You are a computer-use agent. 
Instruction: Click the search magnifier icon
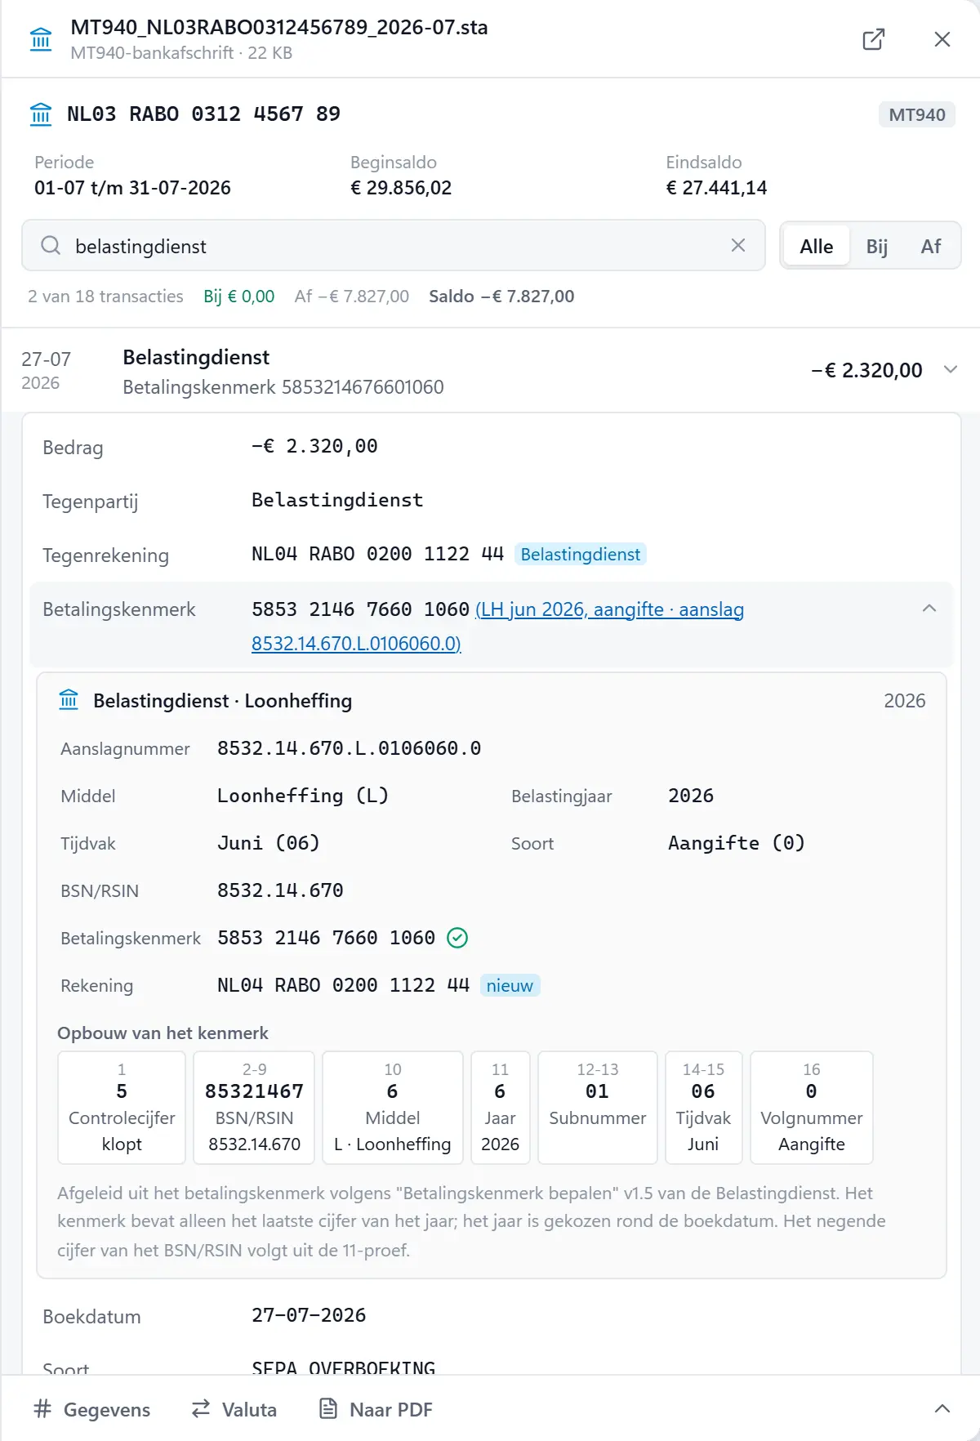click(x=51, y=246)
